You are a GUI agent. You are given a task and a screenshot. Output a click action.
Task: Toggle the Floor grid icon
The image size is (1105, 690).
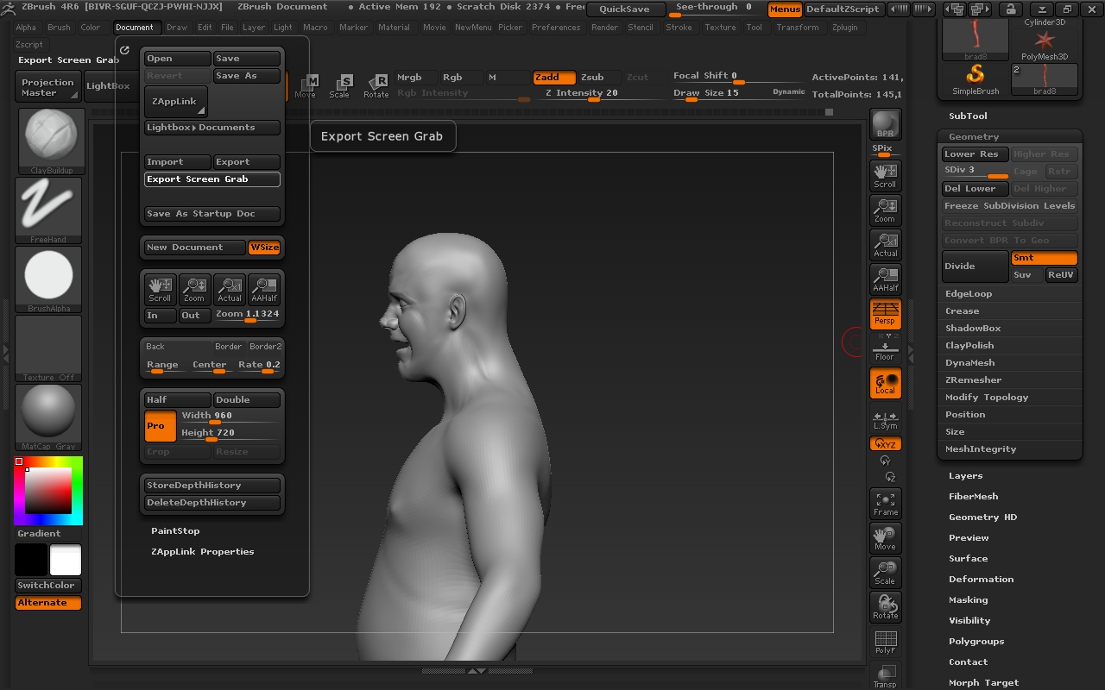point(885,348)
